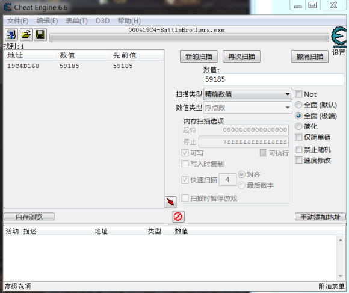
Task: Click the floppy disk save icon
Action: coord(40,34)
